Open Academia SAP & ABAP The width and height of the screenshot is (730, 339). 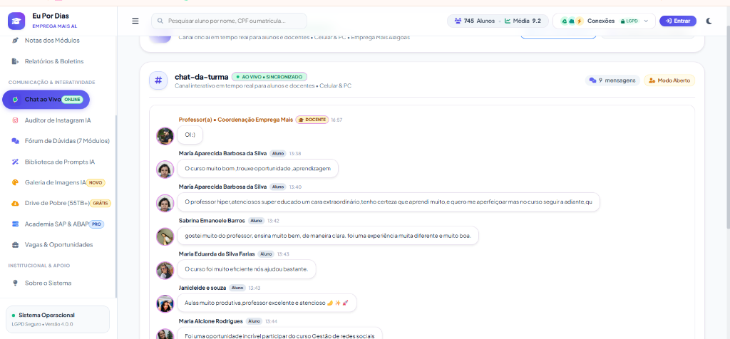pos(58,224)
